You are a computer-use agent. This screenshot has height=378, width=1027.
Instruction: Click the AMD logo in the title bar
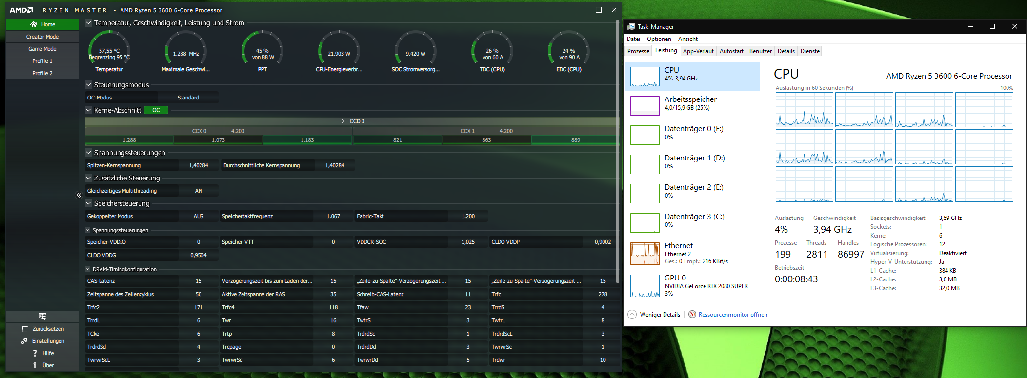21,10
